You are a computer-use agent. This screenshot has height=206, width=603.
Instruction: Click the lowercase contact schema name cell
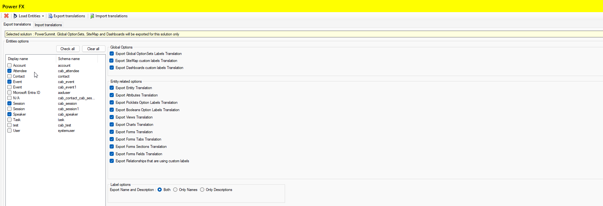64,76
